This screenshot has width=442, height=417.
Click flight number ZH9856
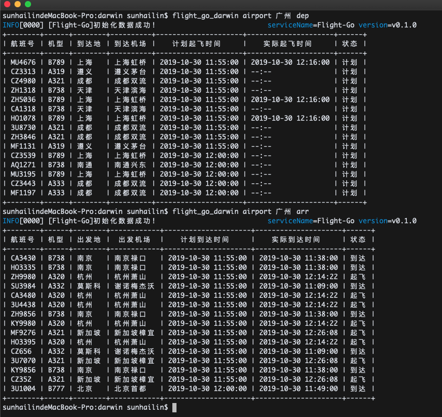23,314
